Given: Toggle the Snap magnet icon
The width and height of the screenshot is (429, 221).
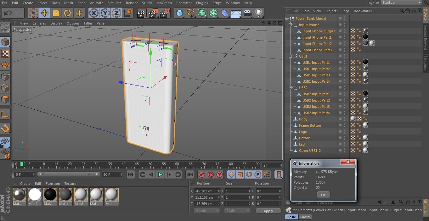Looking at the screenshot, I should point(5,128).
